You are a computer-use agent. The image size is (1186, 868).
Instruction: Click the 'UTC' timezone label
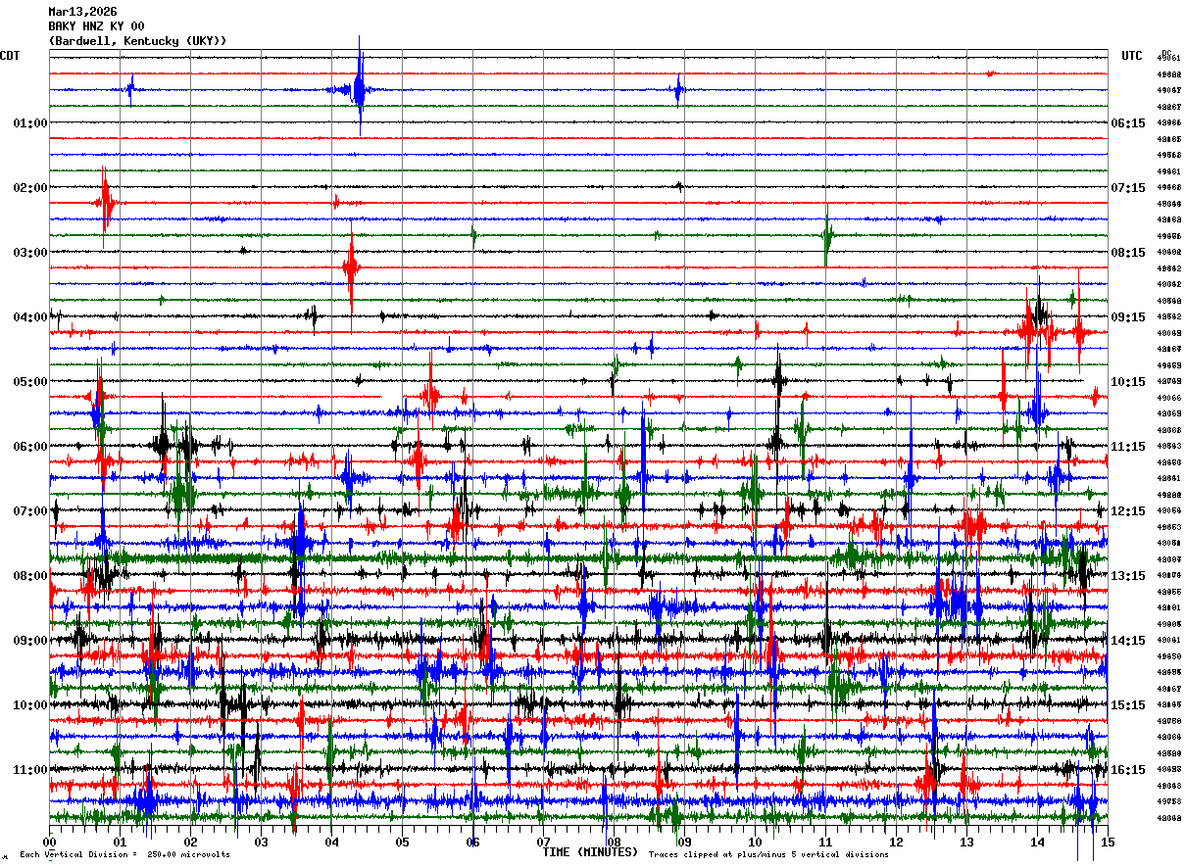click(1132, 56)
